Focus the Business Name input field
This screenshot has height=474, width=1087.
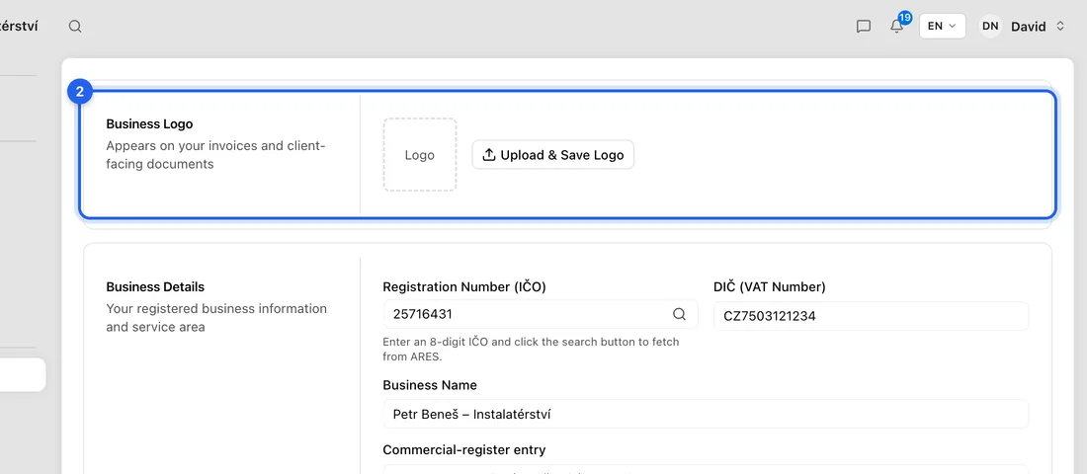tap(706, 414)
